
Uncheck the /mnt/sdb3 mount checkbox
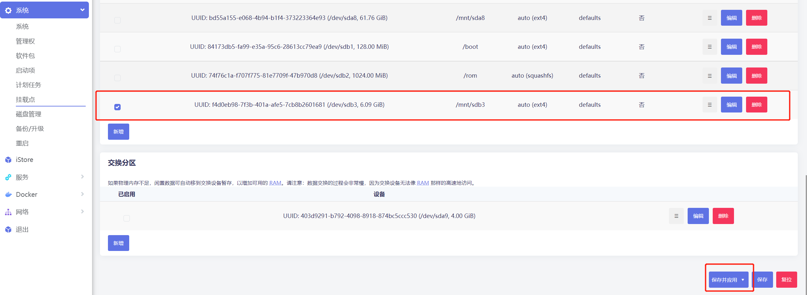(117, 107)
